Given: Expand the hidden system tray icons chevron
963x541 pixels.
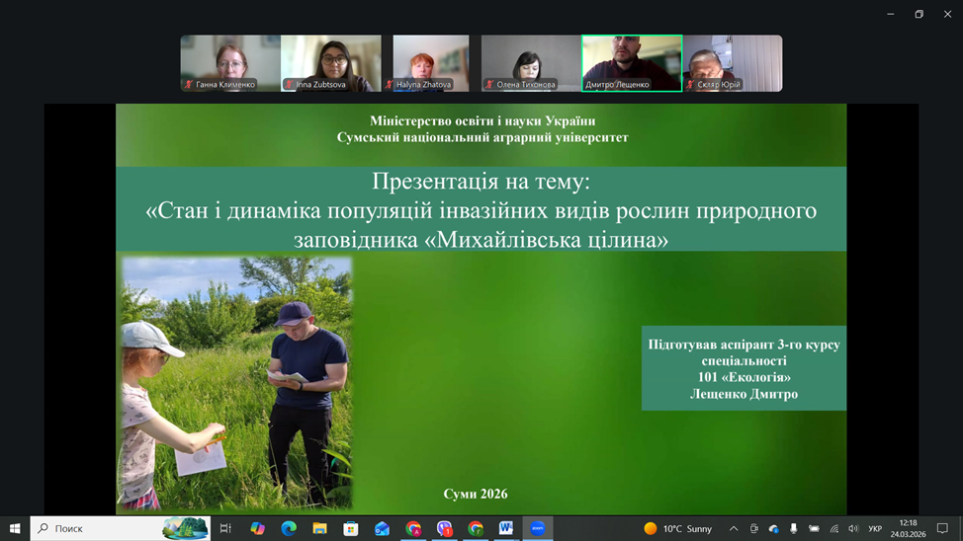Looking at the screenshot, I should (x=734, y=528).
